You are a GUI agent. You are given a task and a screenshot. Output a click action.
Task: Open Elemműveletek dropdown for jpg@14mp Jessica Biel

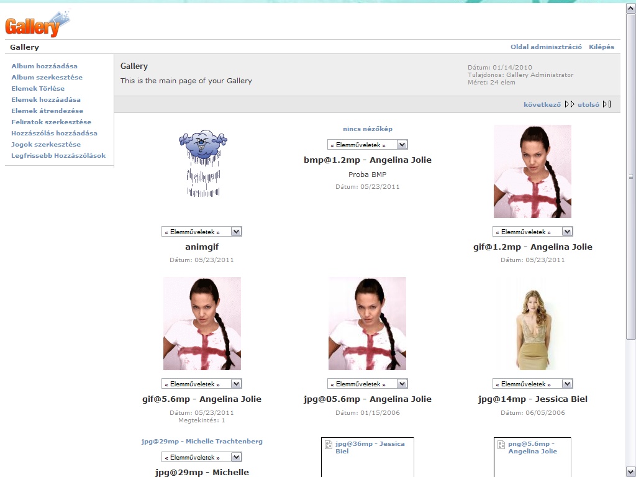click(x=532, y=384)
